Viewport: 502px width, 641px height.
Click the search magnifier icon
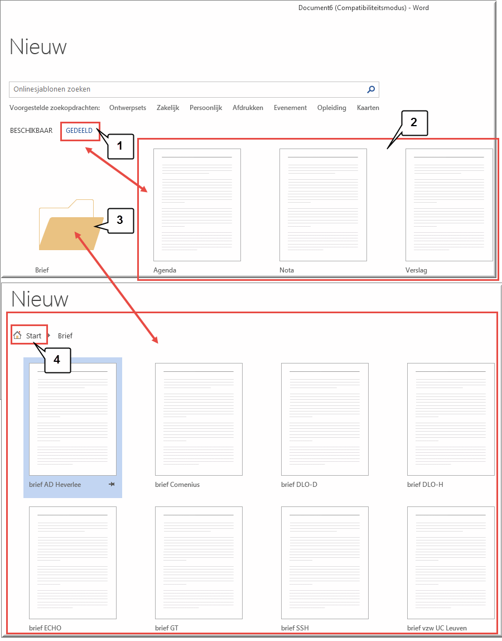(x=371, y=89)
